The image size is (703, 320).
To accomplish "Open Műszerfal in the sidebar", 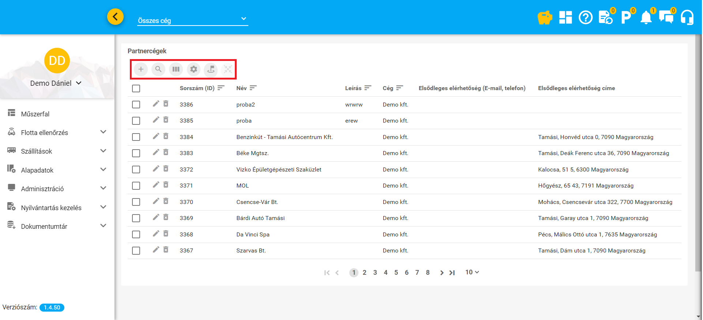I will [35, 114].
